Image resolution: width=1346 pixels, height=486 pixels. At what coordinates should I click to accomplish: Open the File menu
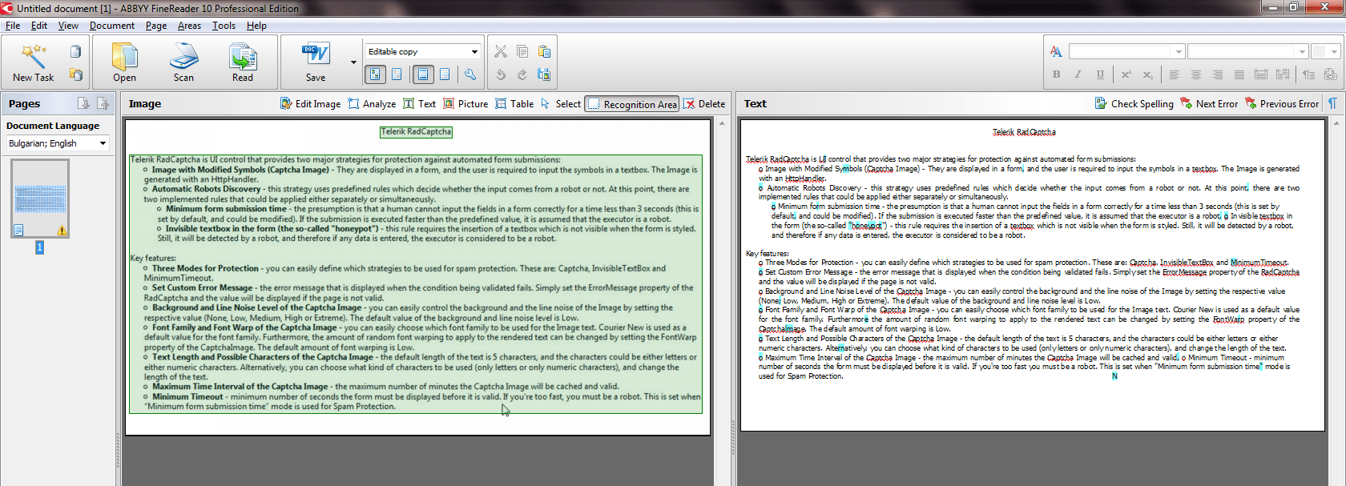tap(13, 26)
